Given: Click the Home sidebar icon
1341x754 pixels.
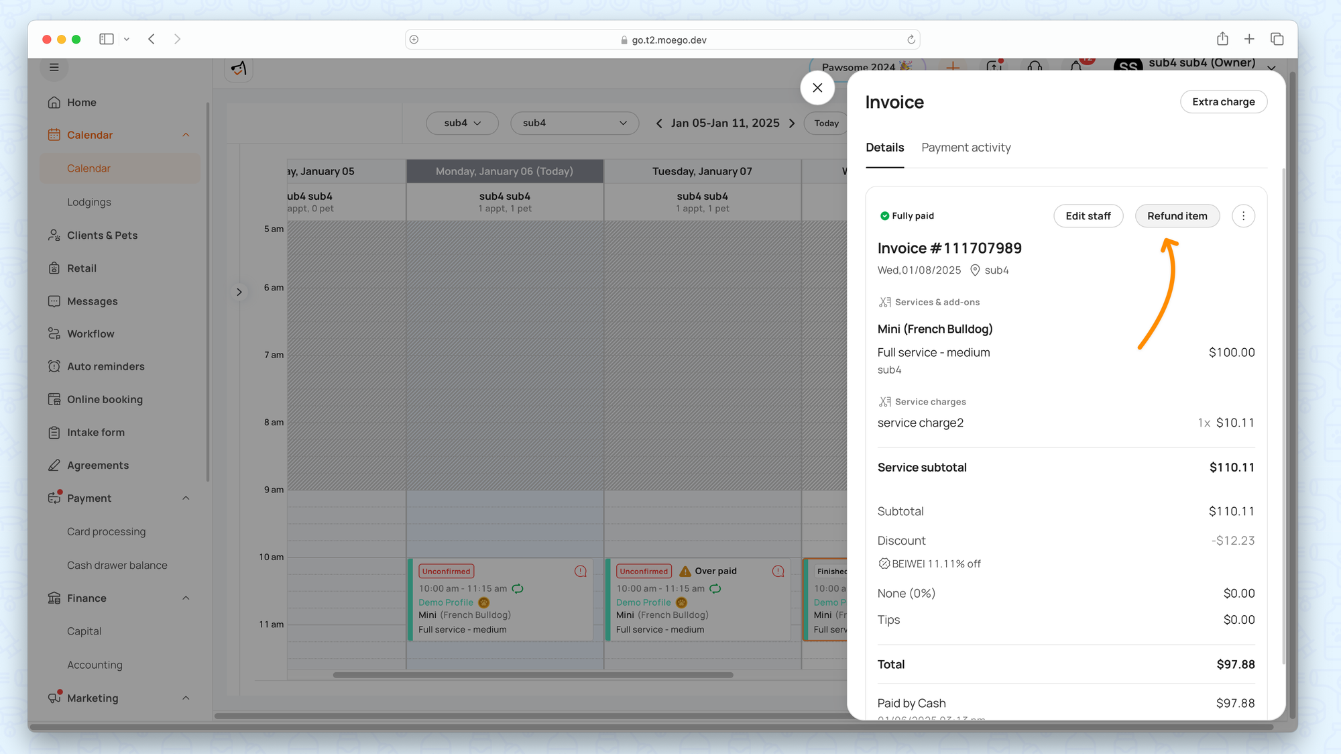Looking at the screenshot, I should [x=54, y=103].
